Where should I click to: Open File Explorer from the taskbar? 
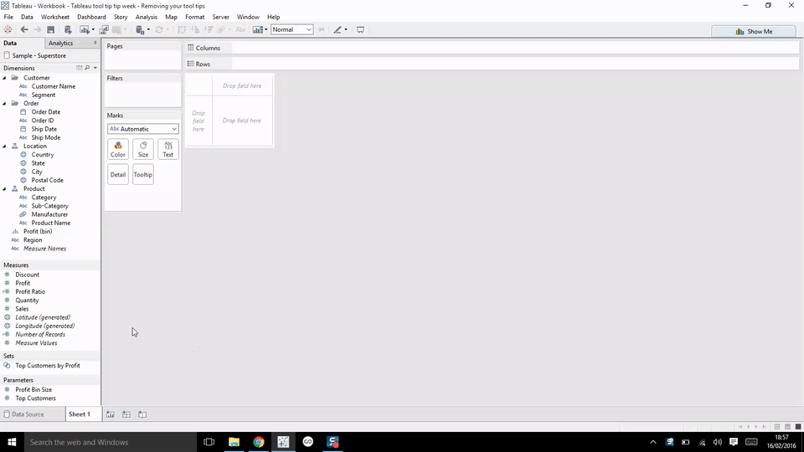tap(234, 442)
